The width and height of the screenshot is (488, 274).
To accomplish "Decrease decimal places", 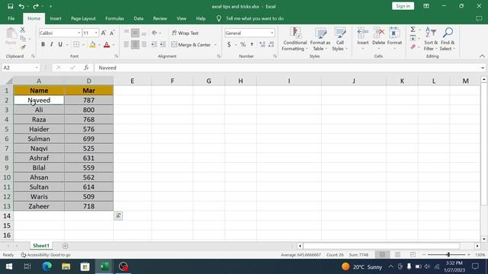I will (271, 45).
